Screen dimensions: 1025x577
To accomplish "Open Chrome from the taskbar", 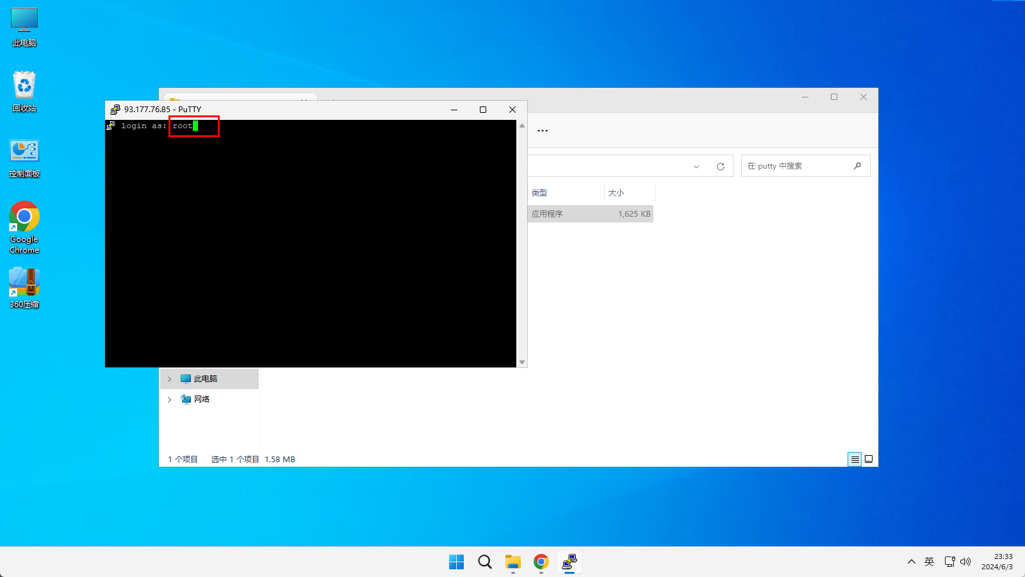I will (541, 562).
